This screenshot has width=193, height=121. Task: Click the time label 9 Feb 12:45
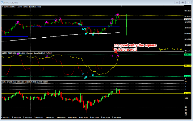[x=106, y=118]
